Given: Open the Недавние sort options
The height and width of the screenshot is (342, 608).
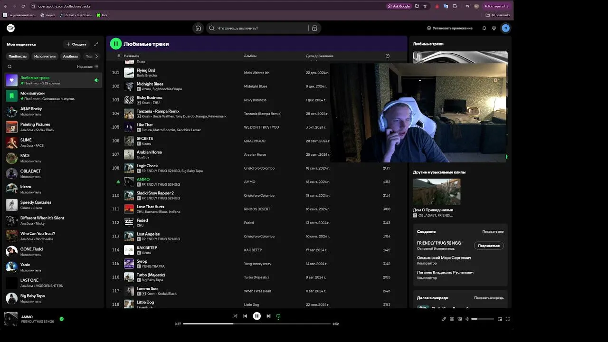Looking at the screenshot, I should click(x=87, y=66).
